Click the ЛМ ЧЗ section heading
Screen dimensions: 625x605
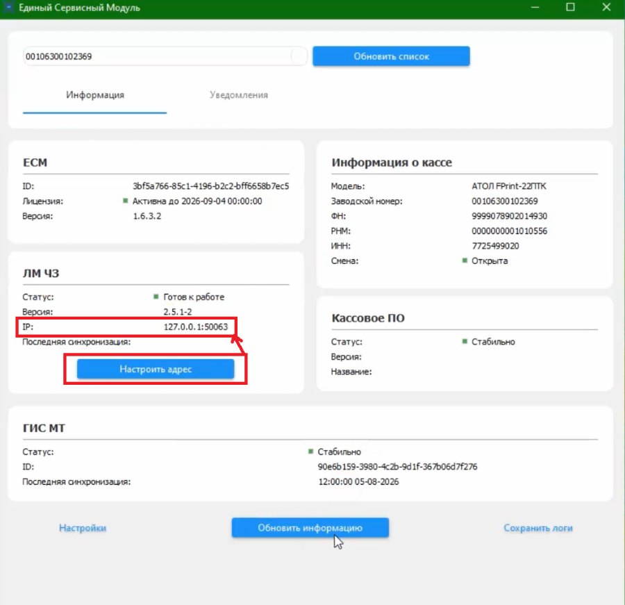coord(41,273)
